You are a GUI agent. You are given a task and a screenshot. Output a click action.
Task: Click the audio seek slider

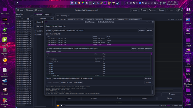point(112,105)
